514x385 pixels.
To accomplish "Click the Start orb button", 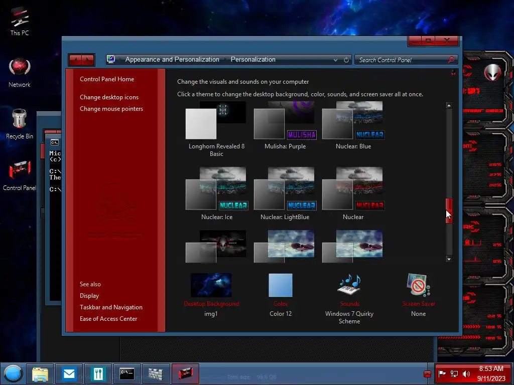I will [13, 373].
